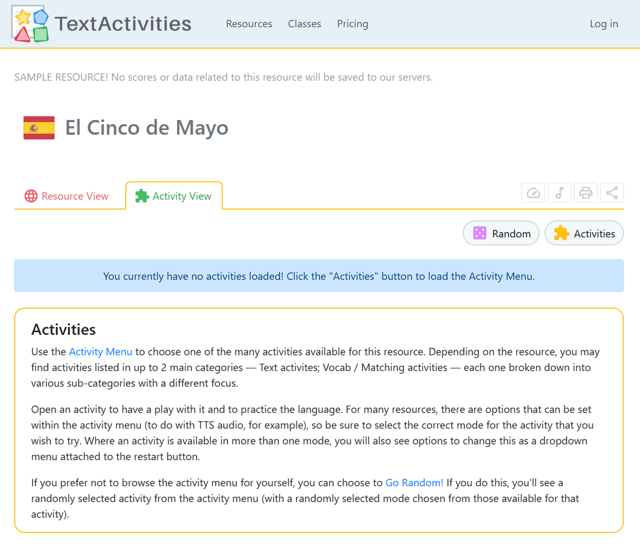The width and height of the screenshot is (640, 546).
Task: Click the yellow puzzle icon on Activities
Action: click(x=563, y=233)
